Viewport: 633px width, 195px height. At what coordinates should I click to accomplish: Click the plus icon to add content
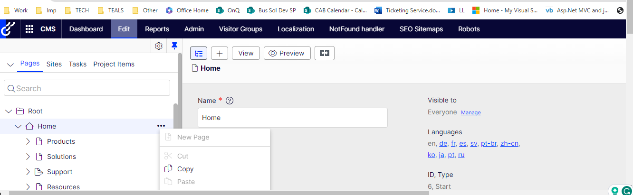click(220, 53)
